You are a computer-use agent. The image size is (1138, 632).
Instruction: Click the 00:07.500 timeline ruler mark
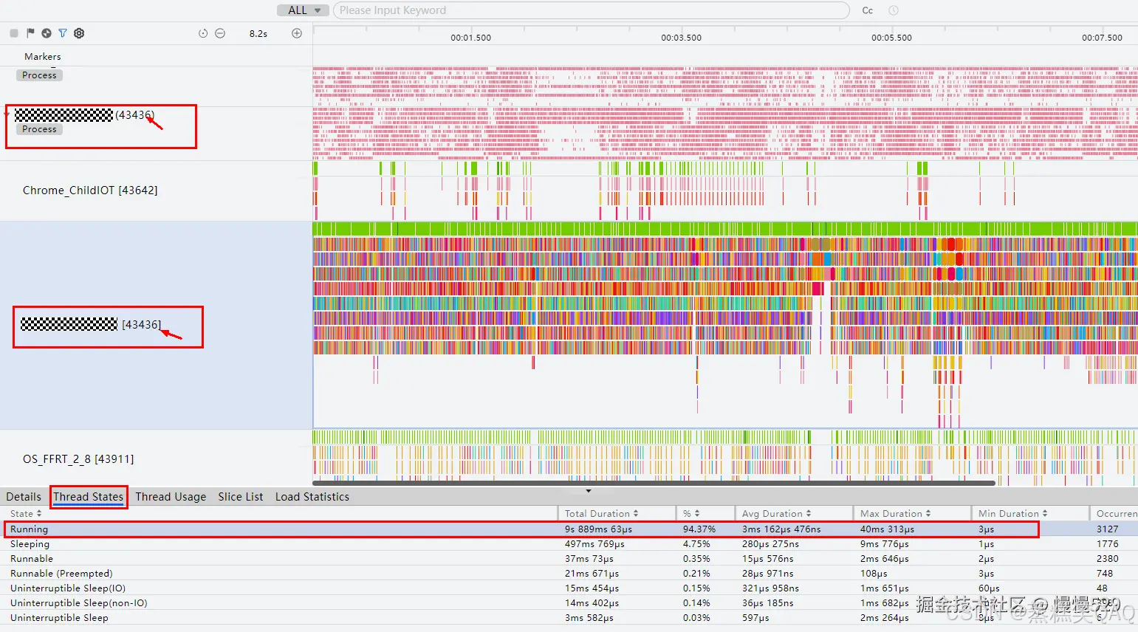pos(1102,38)
